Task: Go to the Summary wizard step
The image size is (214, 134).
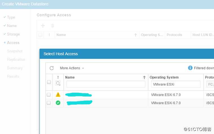Action: click(x=15, y=68)
